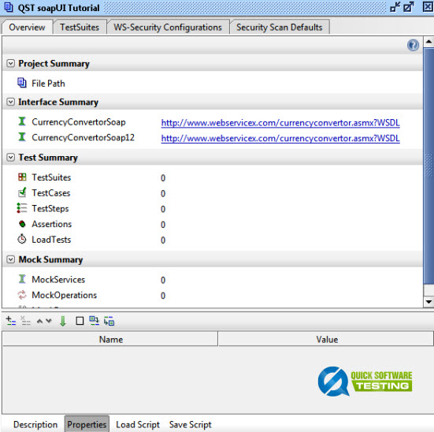Image resolution: width=434 pixels, height=432 pixels.
Task: Click the MockServices icon
Action: 22,279
